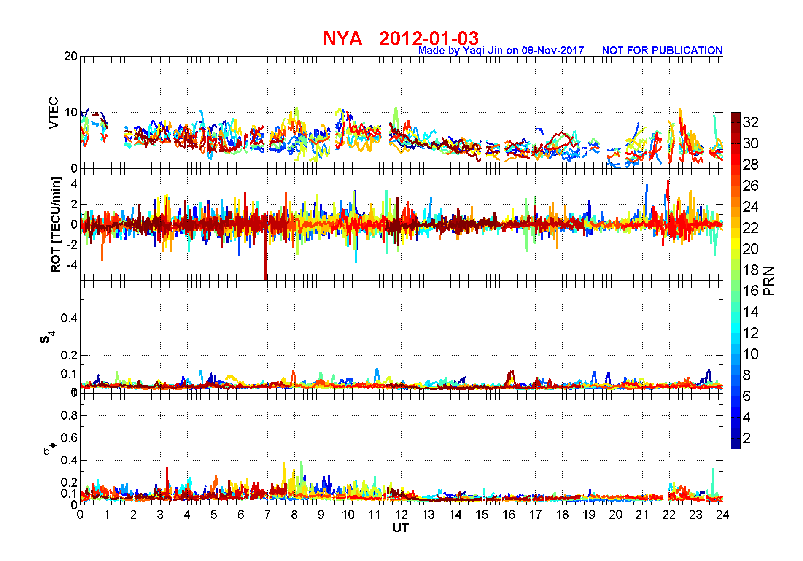Image resolution: width=803 pixels, height=561 pixels.
Task: Click colorbar tick label 16
Action: [751, 291]
